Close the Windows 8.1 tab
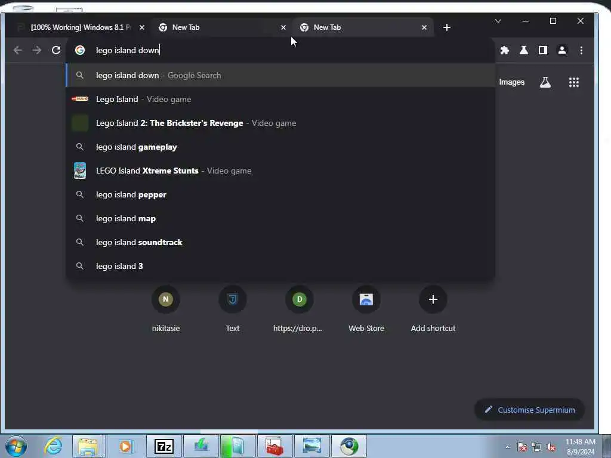This screenshot has width=611, height=458. click(x=142, y=27)
